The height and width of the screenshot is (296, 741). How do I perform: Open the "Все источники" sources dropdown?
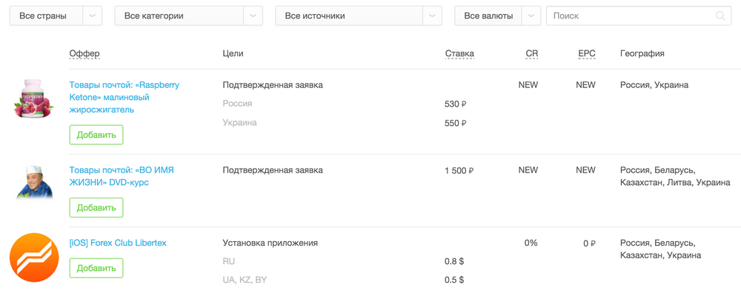(359, 16)
